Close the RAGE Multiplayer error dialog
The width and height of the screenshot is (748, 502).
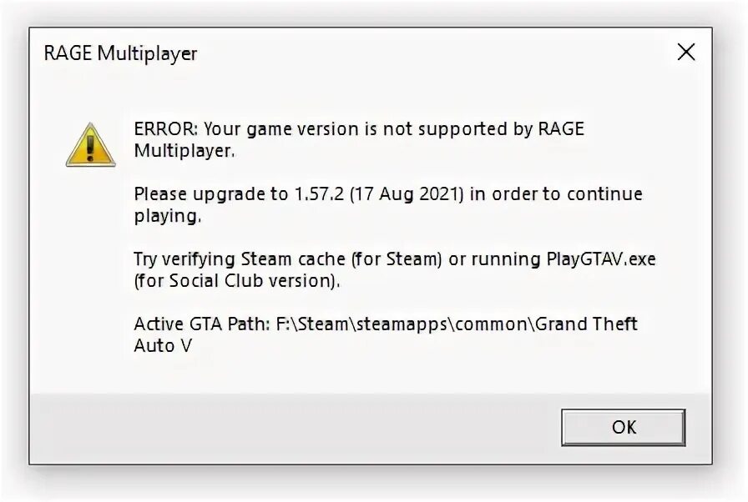click(x=686, y=52)
